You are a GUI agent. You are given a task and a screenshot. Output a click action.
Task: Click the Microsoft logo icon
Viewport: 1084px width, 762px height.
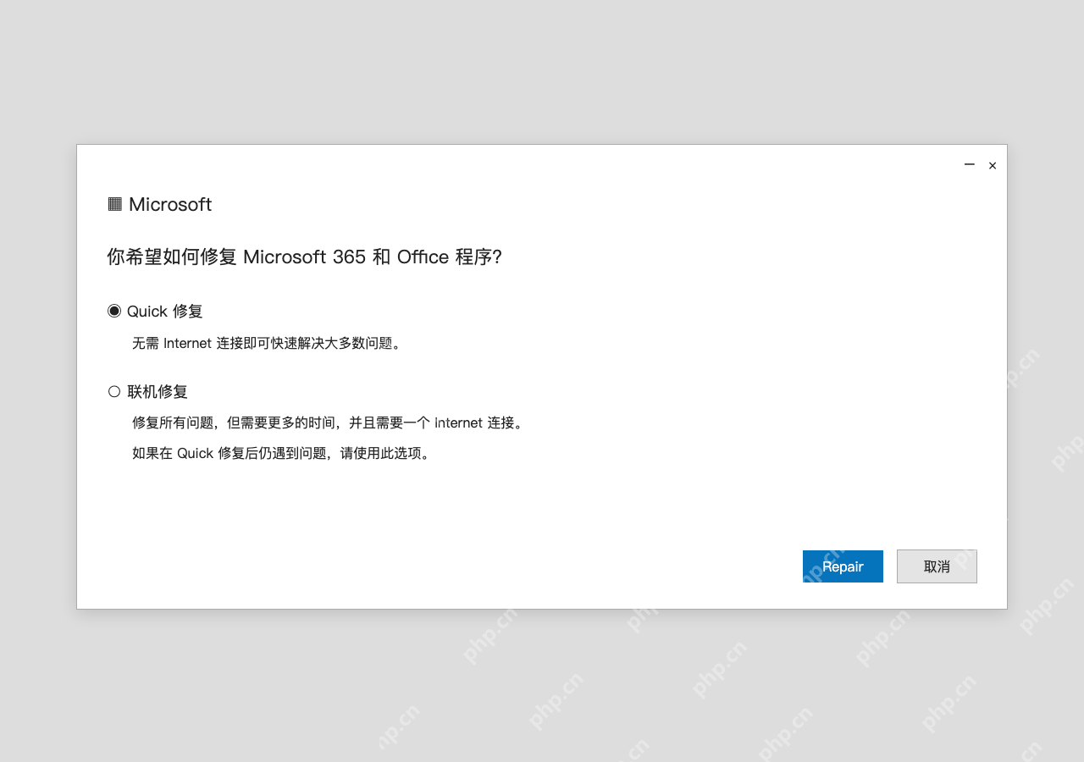click(114, 203)
